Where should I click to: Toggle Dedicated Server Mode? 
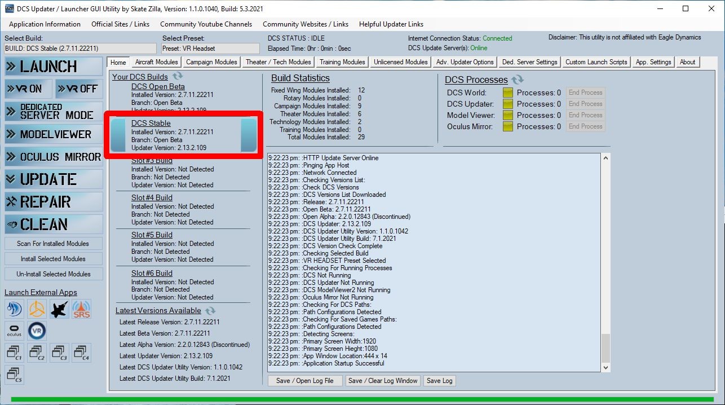(54, 111)
